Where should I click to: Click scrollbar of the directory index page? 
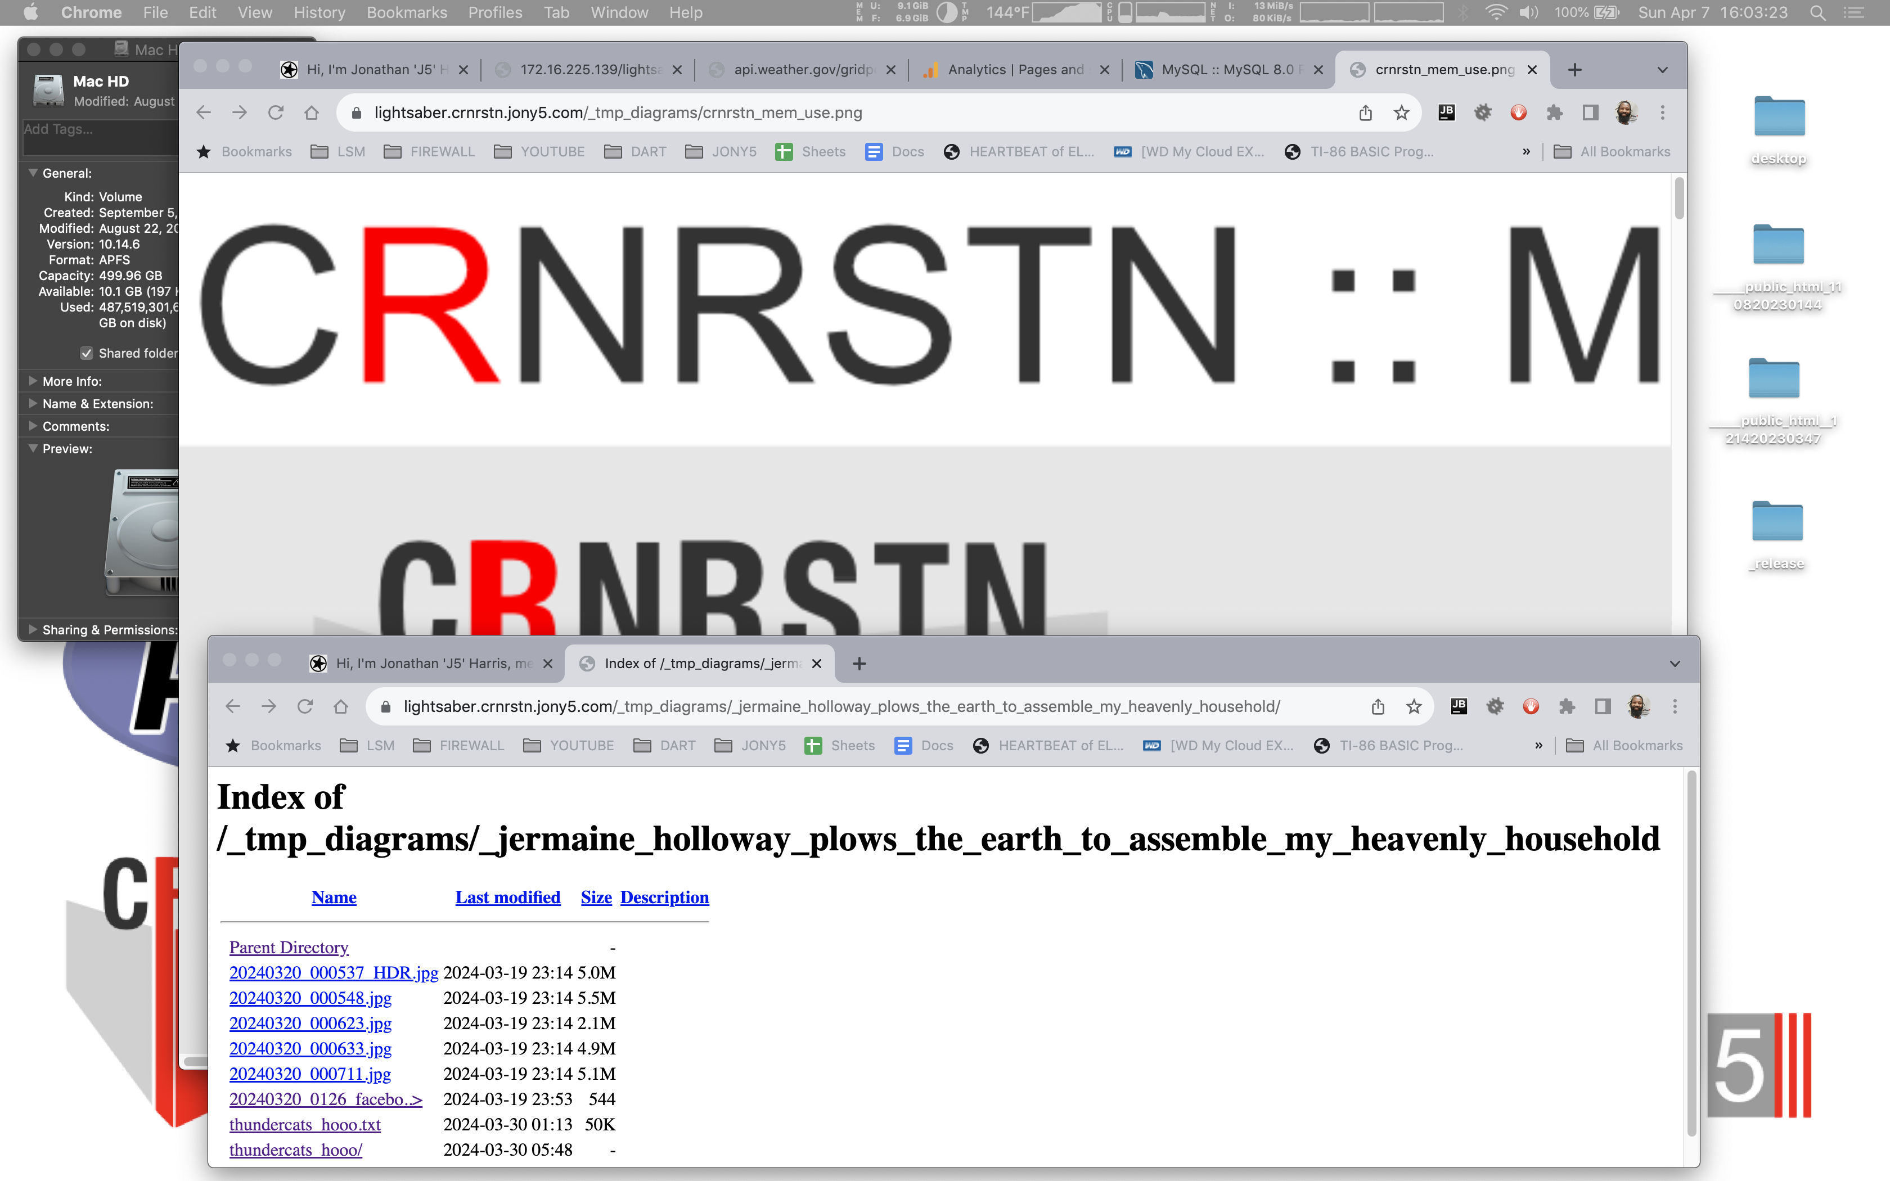coord(1691,953)
